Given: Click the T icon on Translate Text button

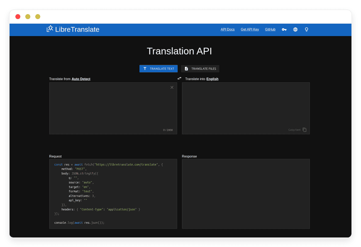Looking at the screenshot, I should 145,68.
